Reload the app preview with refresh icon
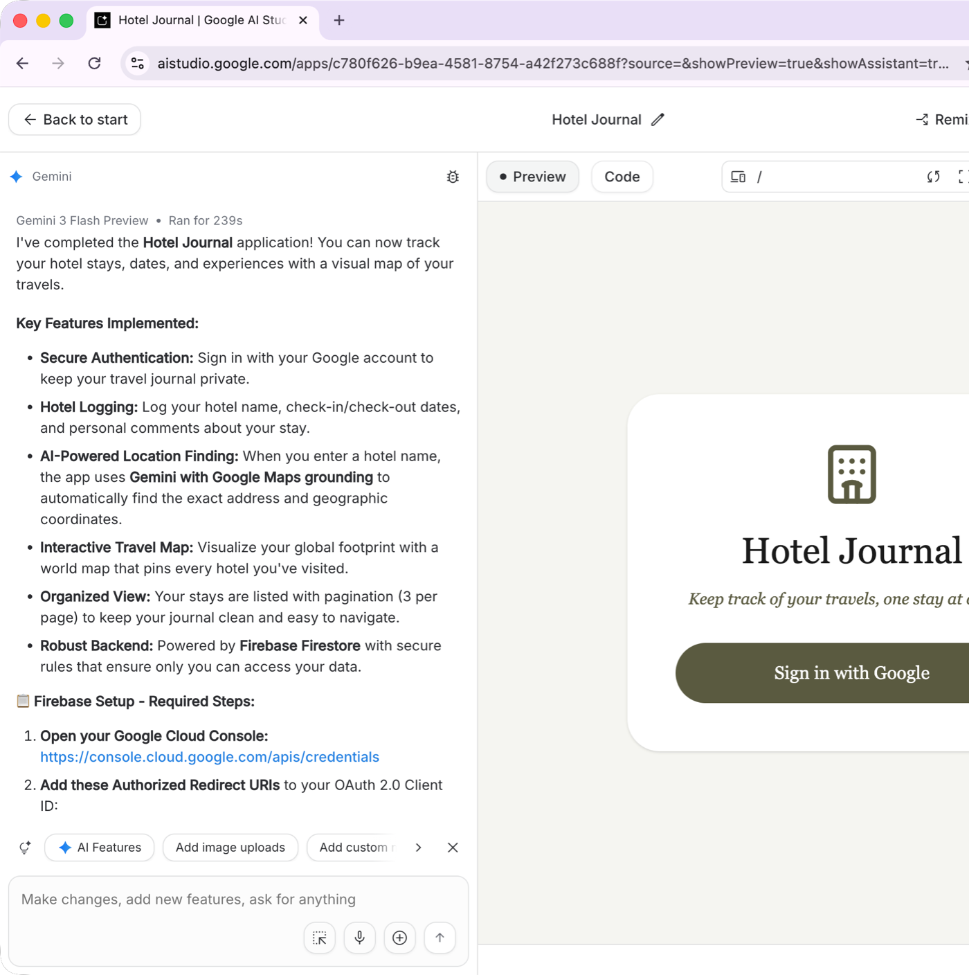The height and width of the screenshot is (975, 969). pos(933,177)
